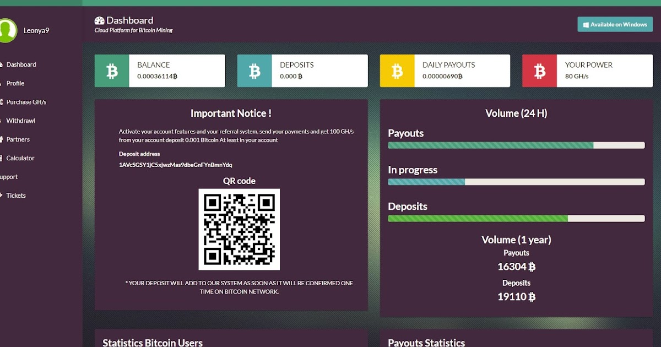Screen dimensions: 661x347
Task: Click the yearly deposits value 19110
Action: click(x=516, y=297)
